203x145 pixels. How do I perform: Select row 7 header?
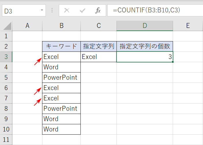click(6, 98)
